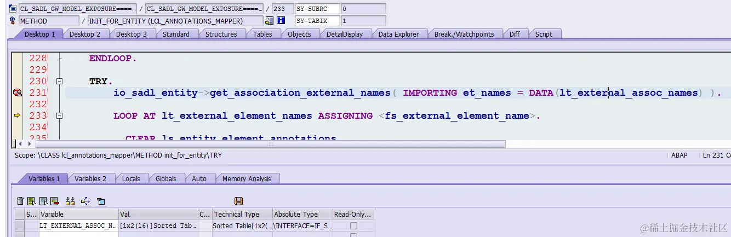731x237 pixels.
Task: Open the Tables tab
Action: tap(262, 34)
